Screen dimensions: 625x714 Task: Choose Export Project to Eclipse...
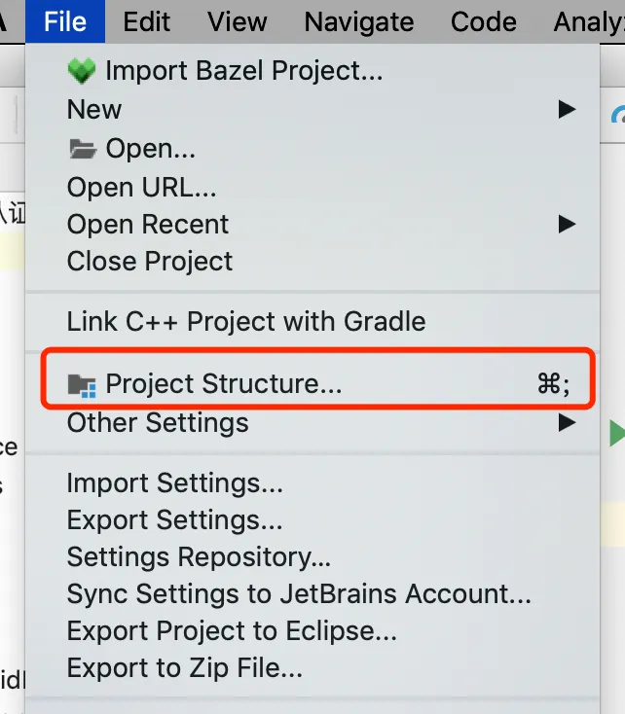232,631
